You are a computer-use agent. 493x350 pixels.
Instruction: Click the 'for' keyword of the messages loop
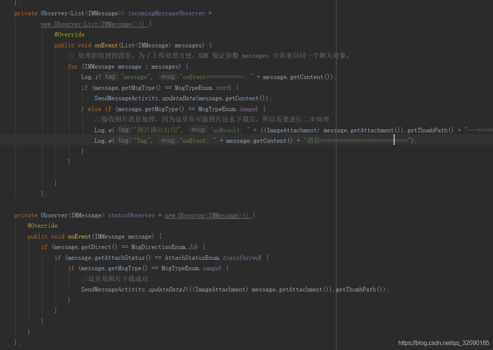coord(73,67)
